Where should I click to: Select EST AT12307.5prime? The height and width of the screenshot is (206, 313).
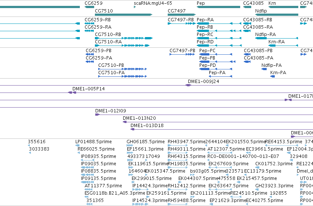coord(226,149)
